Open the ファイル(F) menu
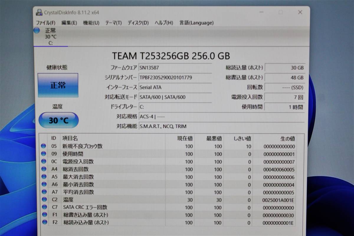Viewport: 354px width, 236px height. pyautogui.click(x=45, y=23)
